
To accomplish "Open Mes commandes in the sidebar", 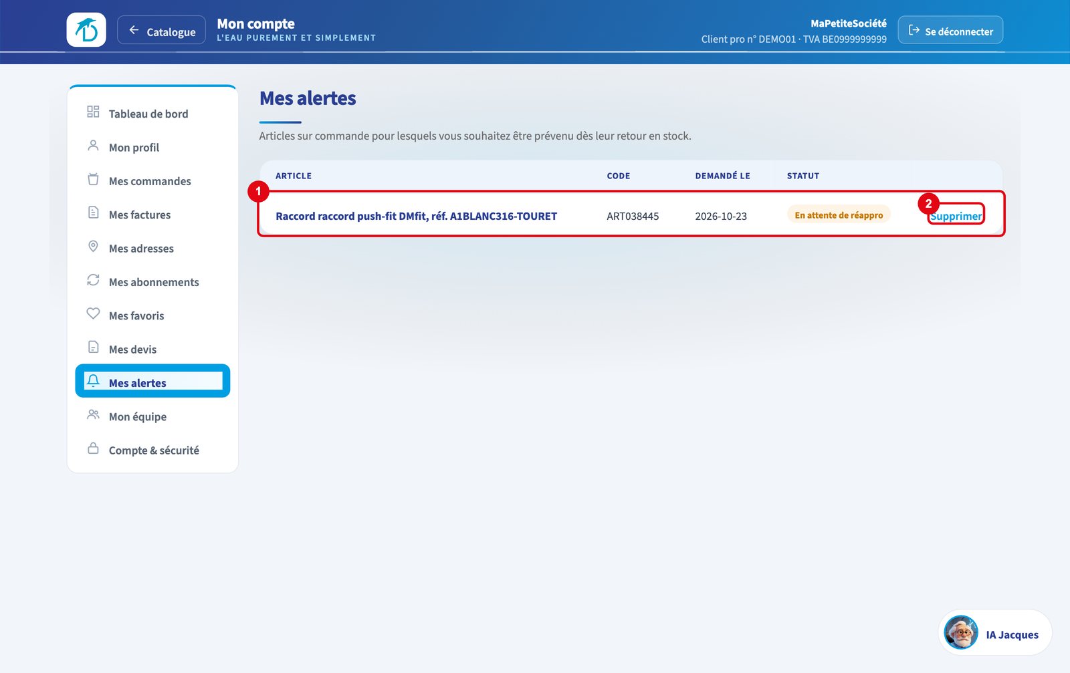I will pos(152,181).
